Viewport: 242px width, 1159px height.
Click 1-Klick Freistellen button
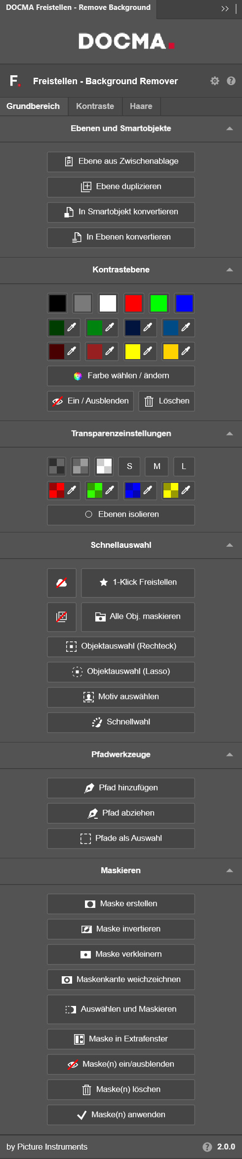pos(138,582)
